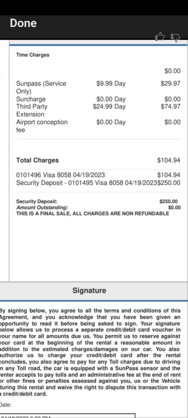
Task: Select the Third Party Extension line item
Action: pos(32,110)
